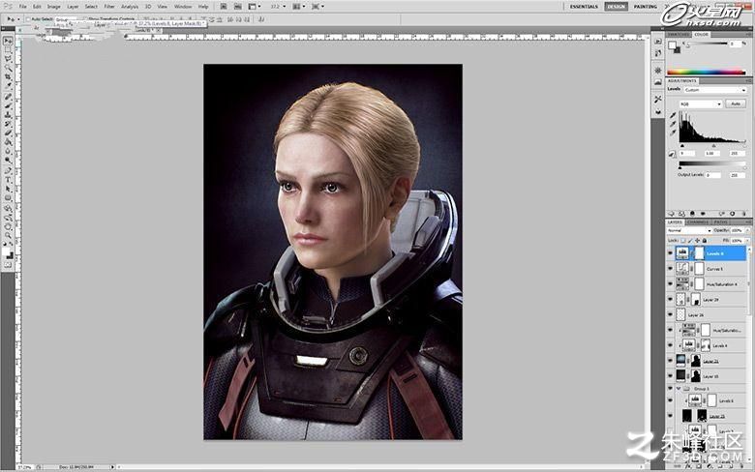Select the Rectangular Marquee tool

pos(8,50)
